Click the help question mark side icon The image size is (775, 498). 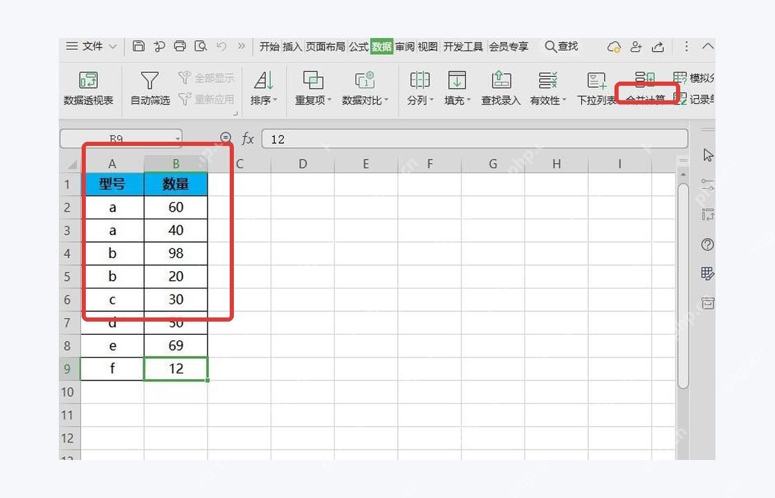tap(707, 245)
